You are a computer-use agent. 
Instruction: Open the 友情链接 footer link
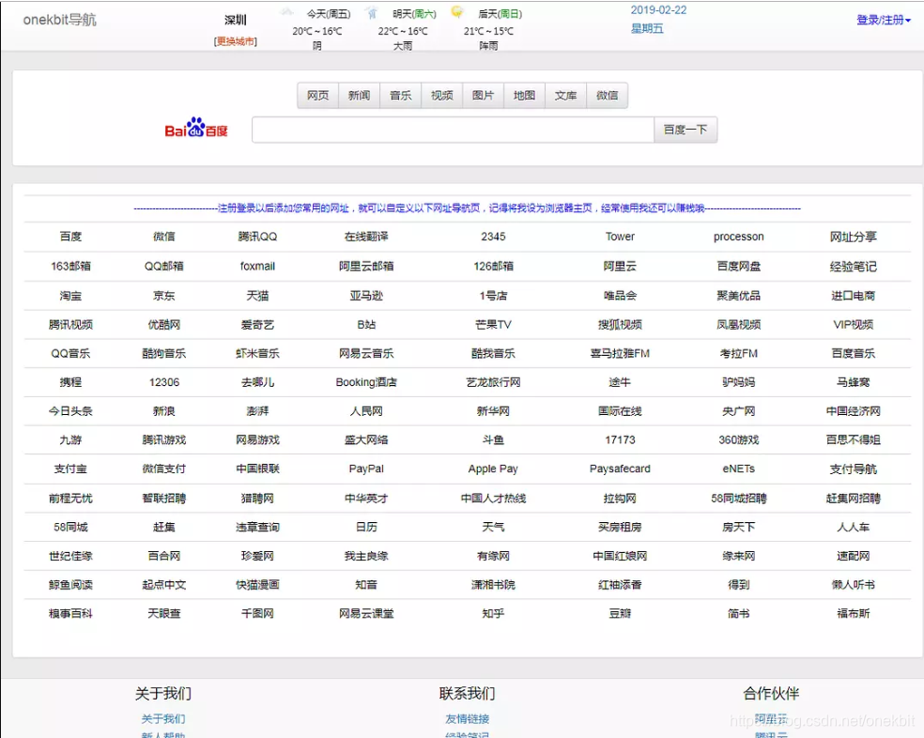pos(468,718)
